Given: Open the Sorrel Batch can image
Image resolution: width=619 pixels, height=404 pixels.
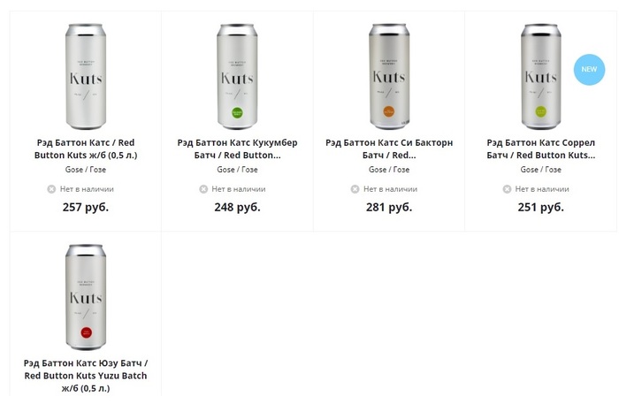Looking at the screenshot, I should 540,75.
